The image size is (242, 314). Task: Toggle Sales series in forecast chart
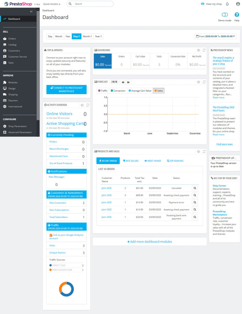158,91
